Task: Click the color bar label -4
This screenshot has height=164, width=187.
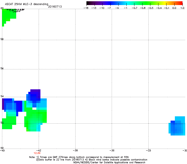Action: click(117, 8)
